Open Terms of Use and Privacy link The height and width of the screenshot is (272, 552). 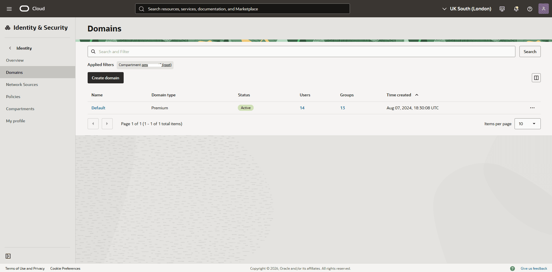[25, 269]
